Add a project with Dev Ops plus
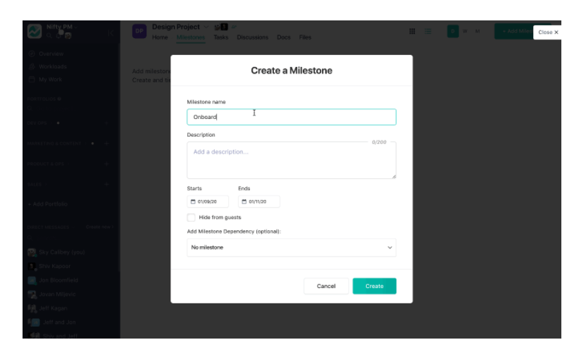586x347 pixels. pos(106,123)
